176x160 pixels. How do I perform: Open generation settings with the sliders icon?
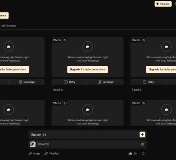[143, 153]
